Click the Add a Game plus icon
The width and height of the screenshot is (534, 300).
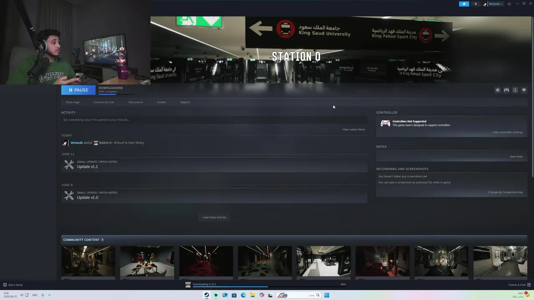click(5, 285)
